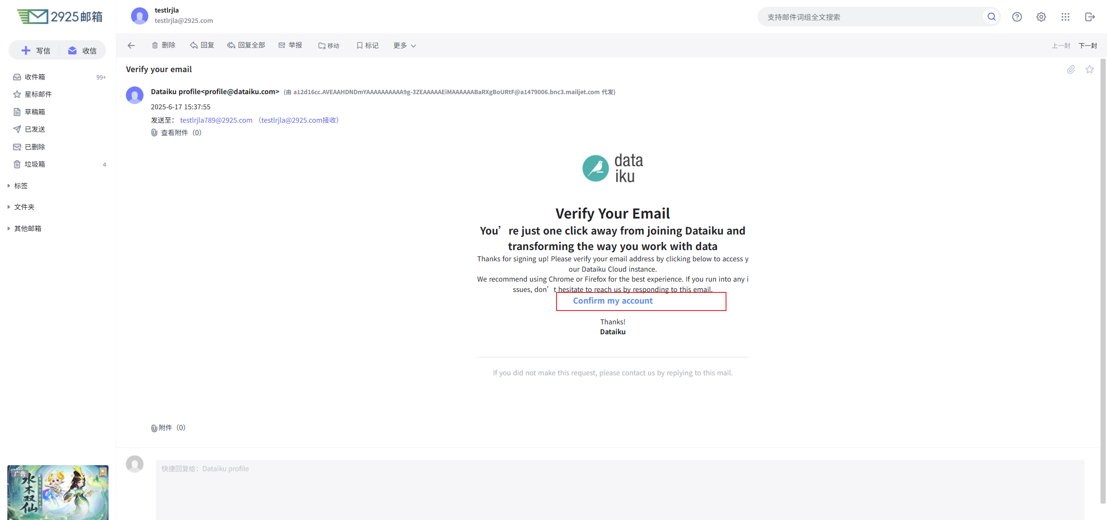Select 回复全部 reply-all button
Image resolution: width=1107 pixels, height=520 pixels.
246,45
